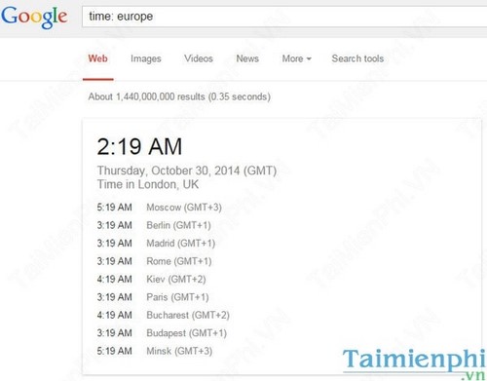This screenshot has width=487, height=381.
Task: Open Search tools
Action: pyautogui.click(x=357, y=58)
